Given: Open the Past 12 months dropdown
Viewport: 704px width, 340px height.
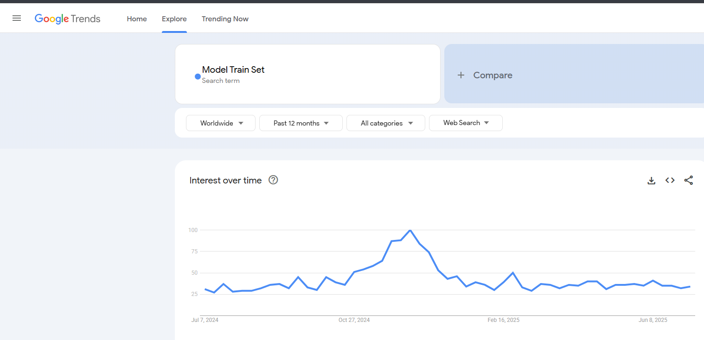Looking at the screenshot, I should coord(301,123).
